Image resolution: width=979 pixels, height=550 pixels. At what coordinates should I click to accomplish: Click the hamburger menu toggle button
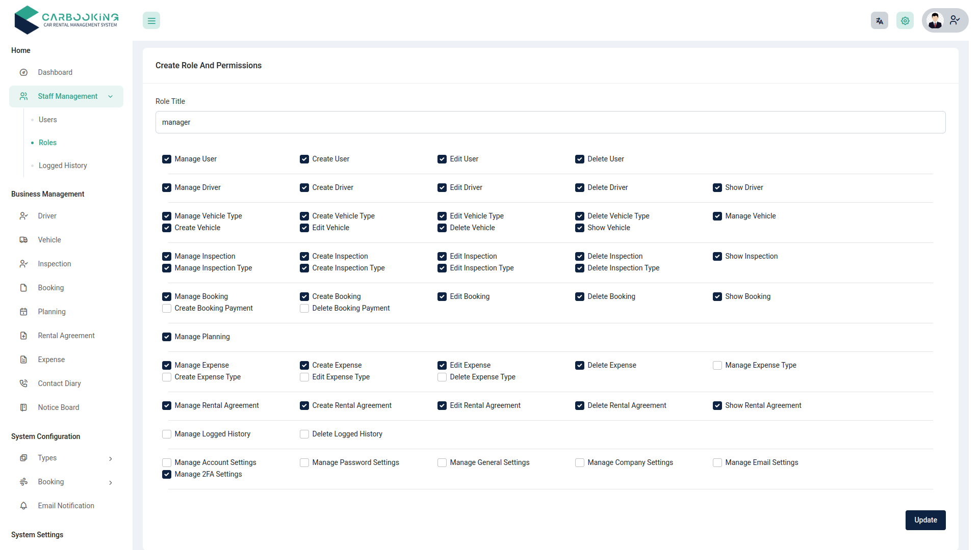[151, 20]
